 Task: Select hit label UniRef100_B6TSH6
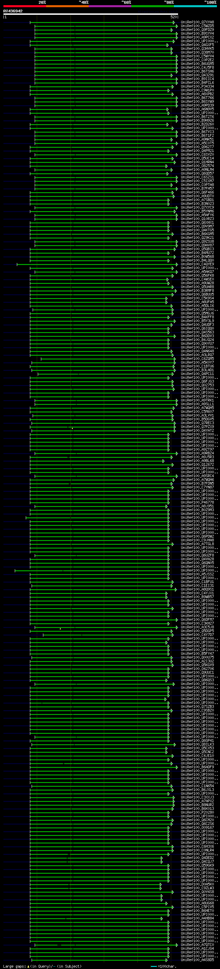pyautogui.click(x=197, y=71)
